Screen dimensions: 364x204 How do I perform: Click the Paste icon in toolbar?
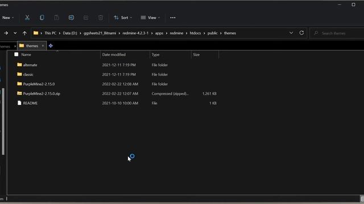[x=56, y=18]
